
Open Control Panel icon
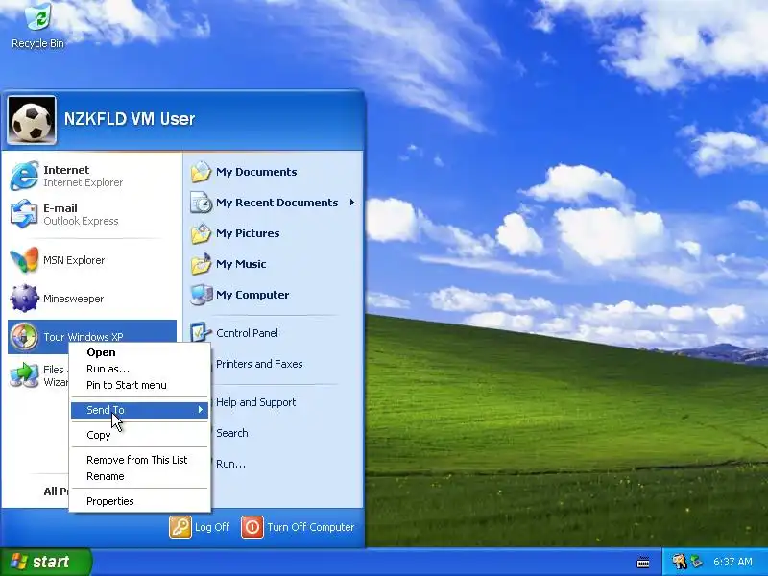pos(201,333)
